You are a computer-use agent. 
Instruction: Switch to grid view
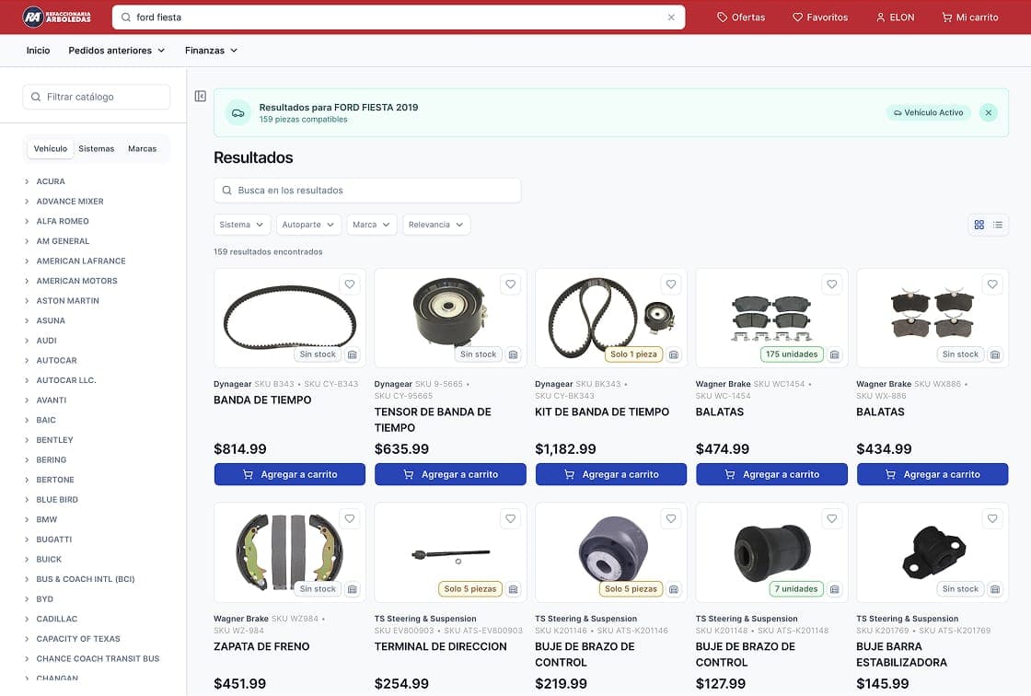(x=979, y=225)
